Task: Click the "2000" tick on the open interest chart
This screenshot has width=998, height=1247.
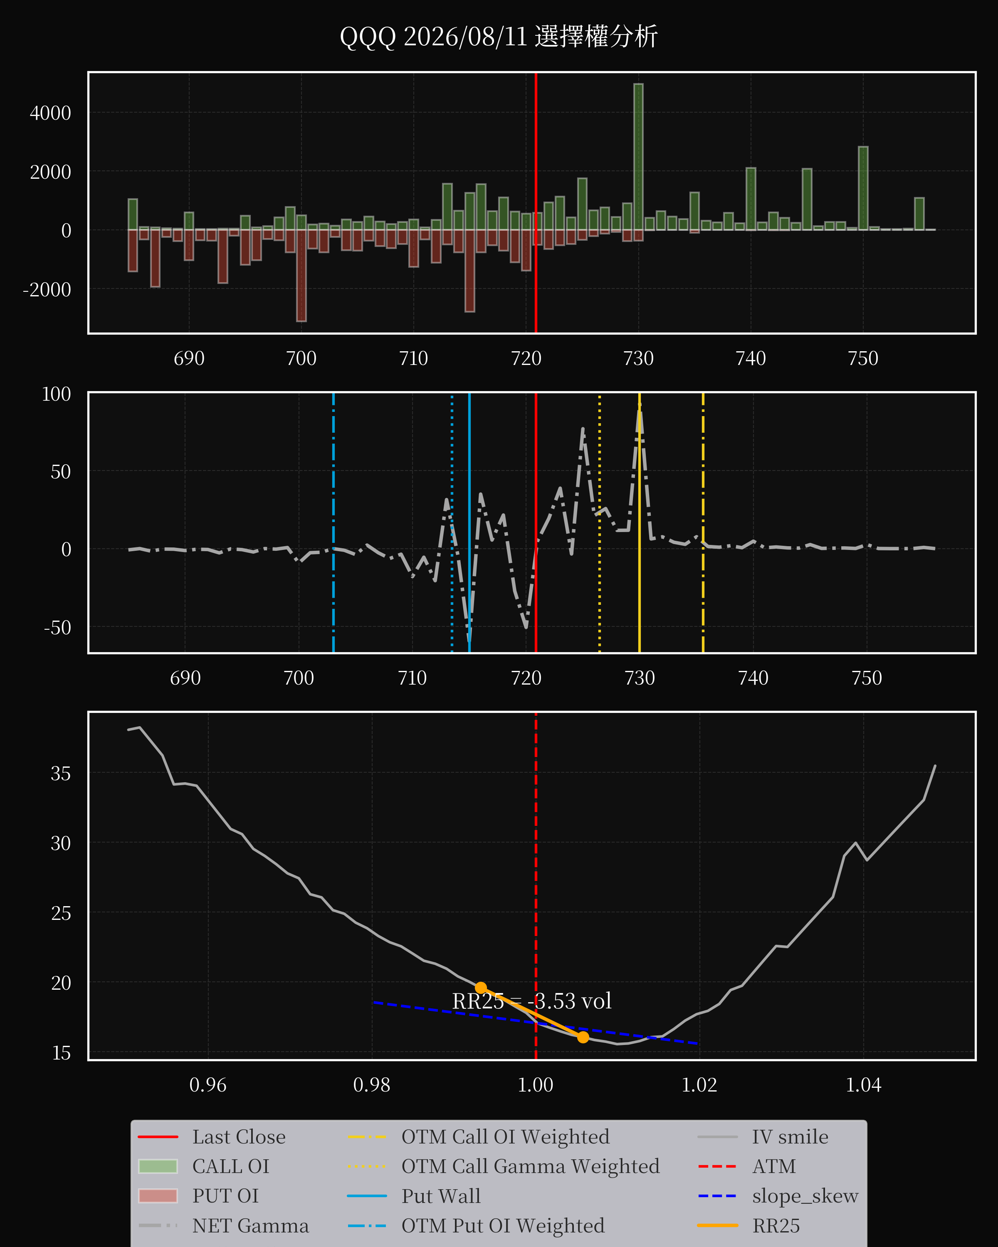Action: pyautogui.click(x=50, y=172)
